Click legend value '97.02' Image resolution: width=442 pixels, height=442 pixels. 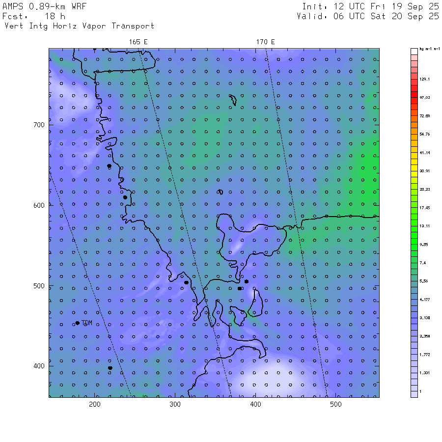(424, 98)
